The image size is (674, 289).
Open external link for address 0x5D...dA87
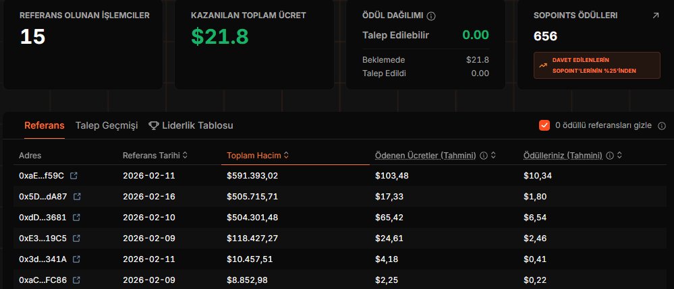coord(77,197)
